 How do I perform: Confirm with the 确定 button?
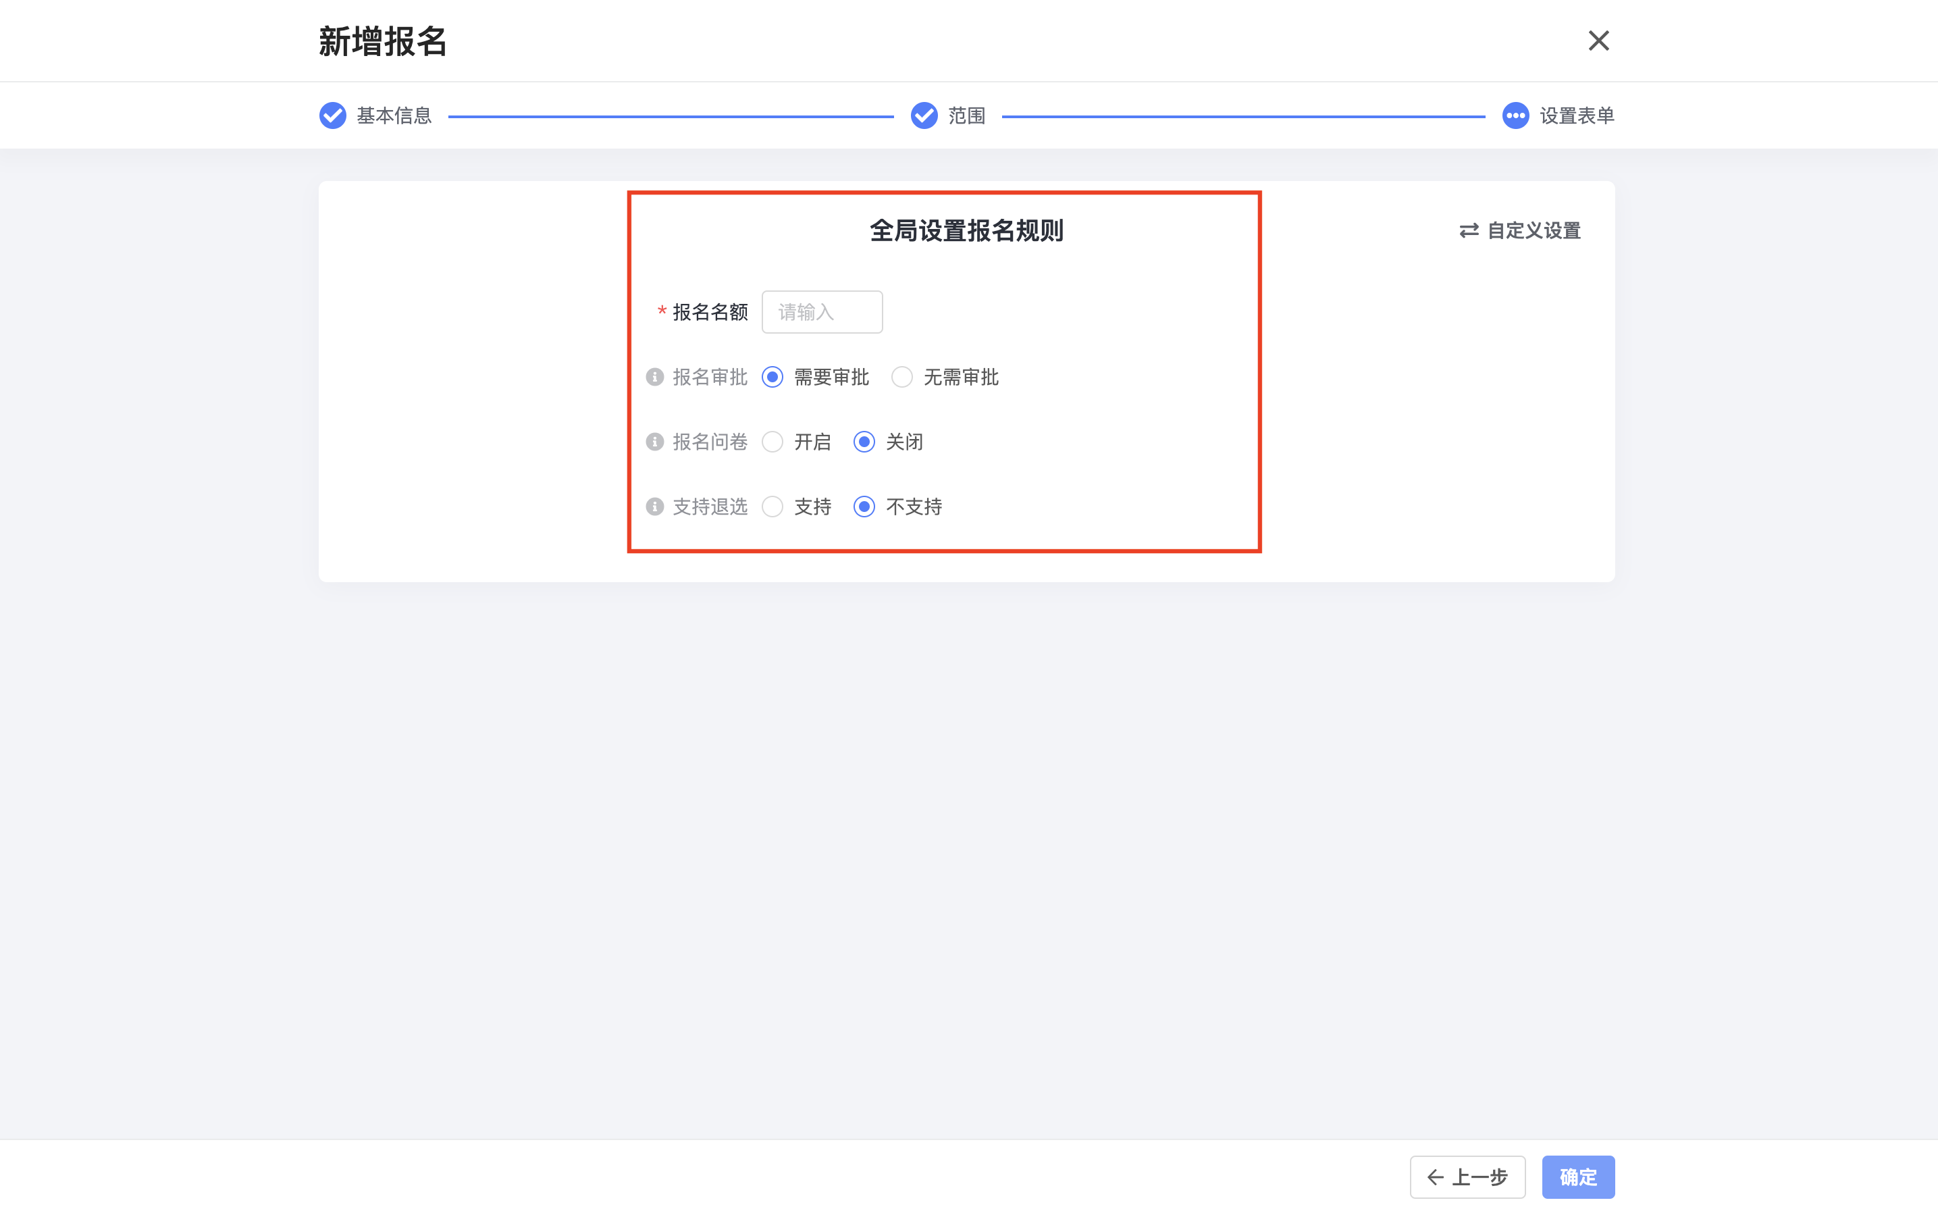1578,1177
